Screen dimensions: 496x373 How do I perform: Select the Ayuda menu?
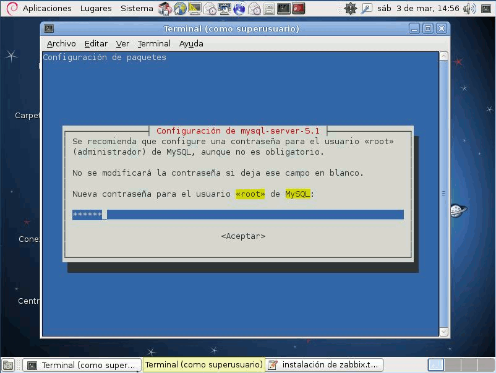click(191, 43)
